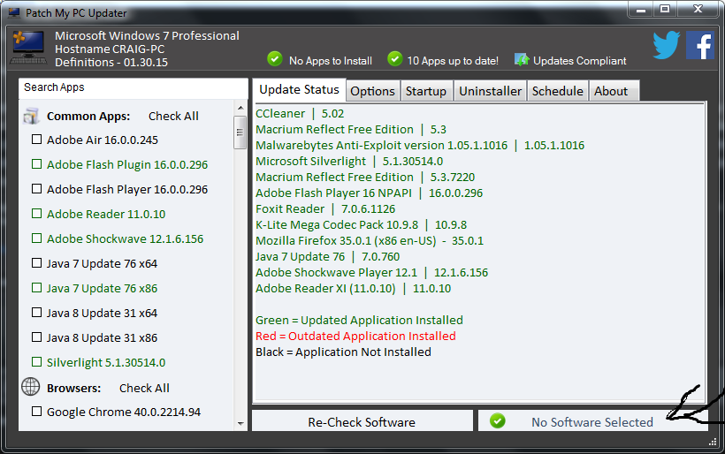The image size is (725, 454).
Task: Click the Hostname CRAIG-PC text
Action: tap(110, 49)
